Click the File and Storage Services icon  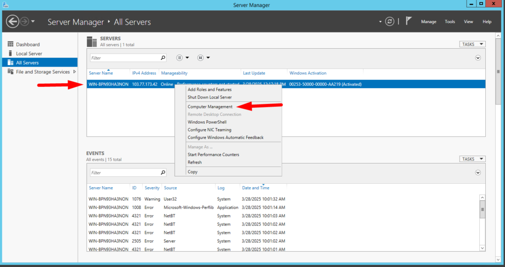click(x=11, y=71)
